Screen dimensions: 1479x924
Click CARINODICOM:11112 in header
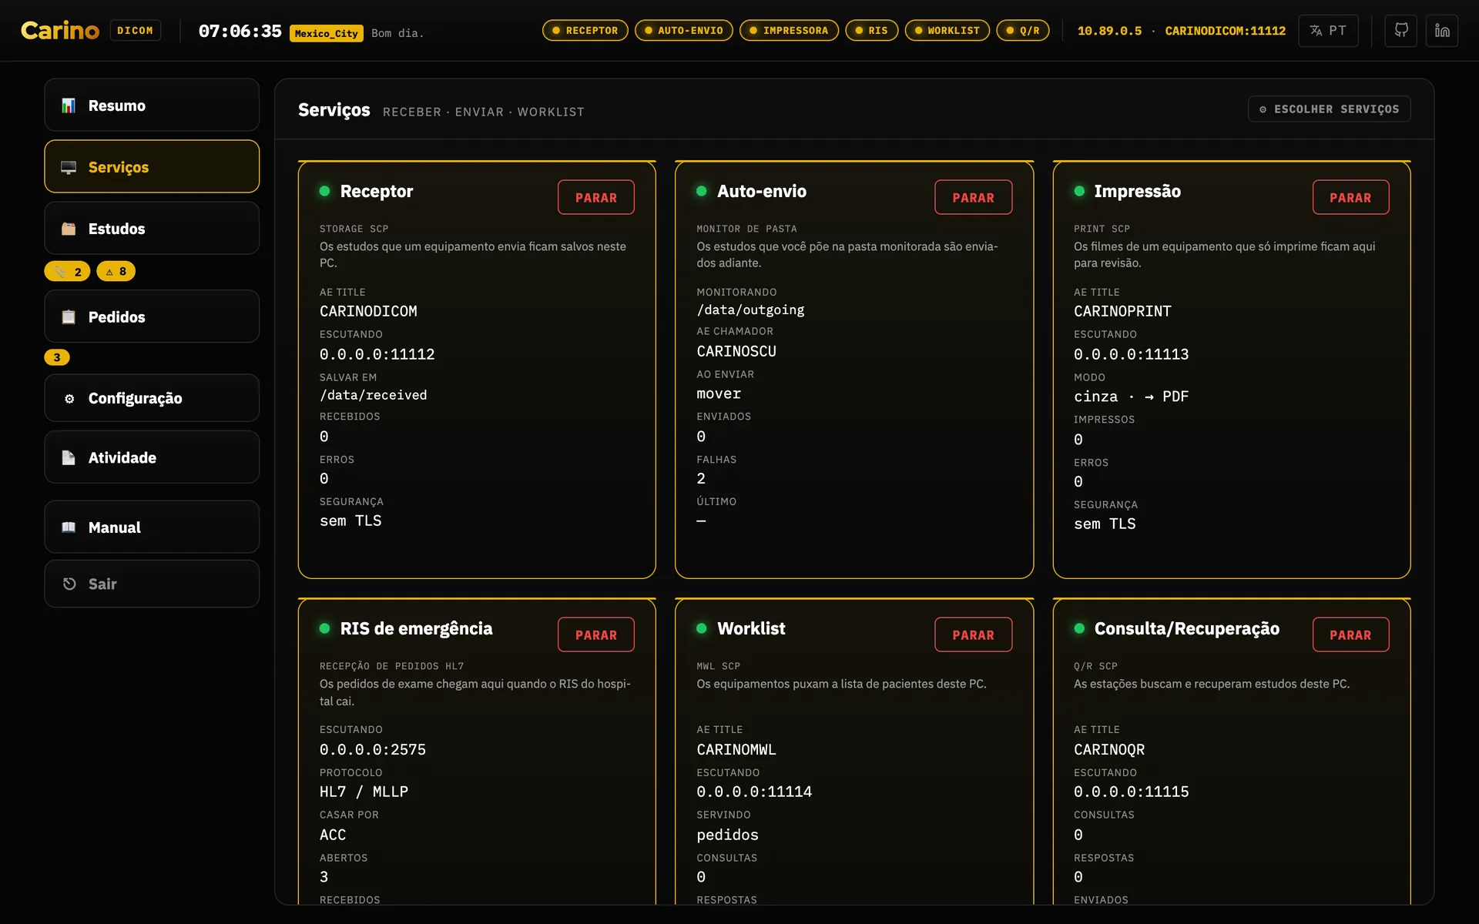pos(1225,31)
